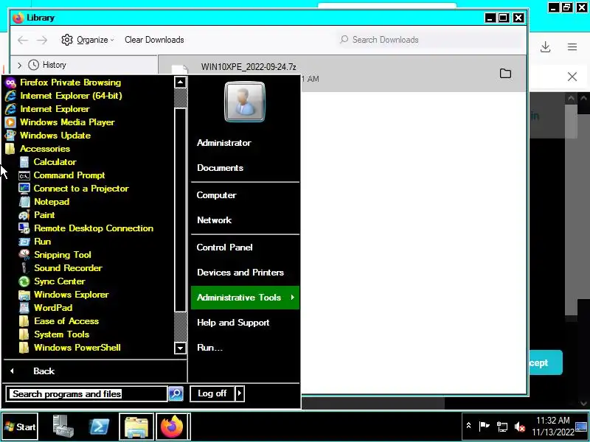The image size is (590, 442).
Task: Switch to Firefox via taskbar icon
Action: (x=172, y=427)
